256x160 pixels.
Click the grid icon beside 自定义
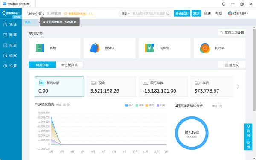coord(226,65)
